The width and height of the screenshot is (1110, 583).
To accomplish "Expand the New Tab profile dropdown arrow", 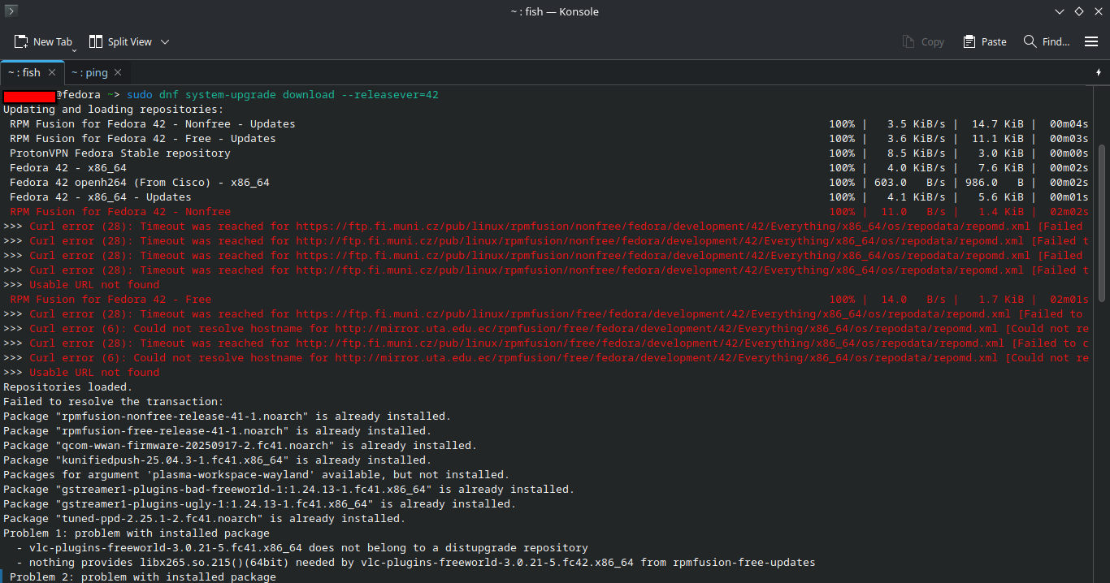I will tap(74, 50).
